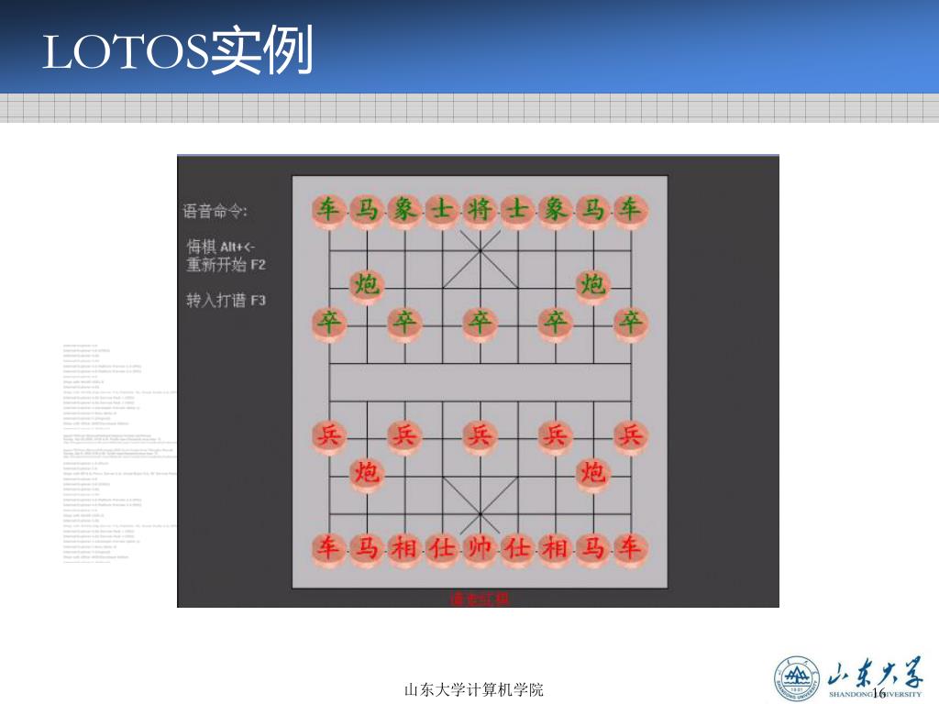Select the left red 相 minister

click(x=404, y=550)
